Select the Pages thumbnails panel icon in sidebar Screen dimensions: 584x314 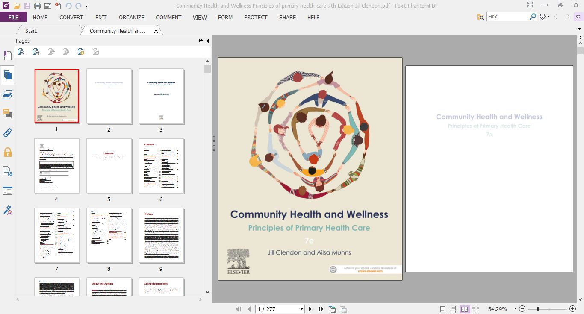[7, 75]
